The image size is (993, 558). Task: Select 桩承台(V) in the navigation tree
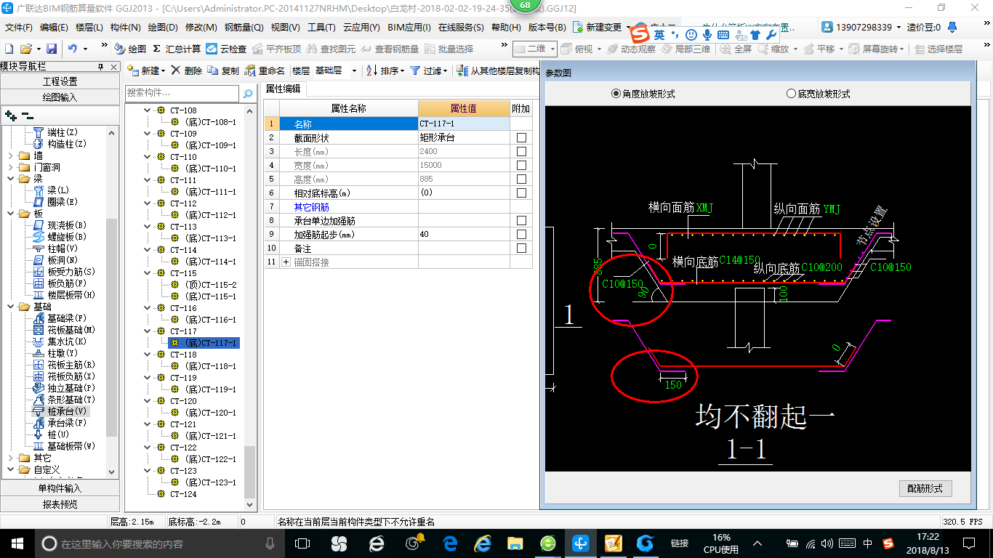(68, 411)
